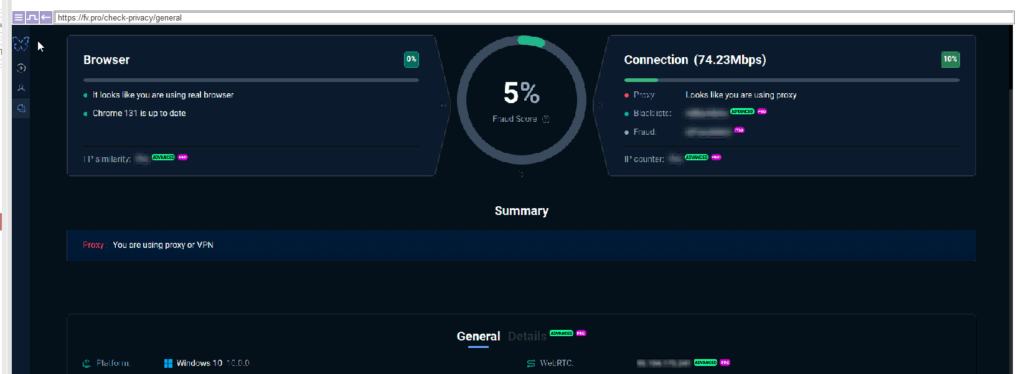Click the Fraud Score info icon
Screen dimensions: 1016x374
click(546, 119)
